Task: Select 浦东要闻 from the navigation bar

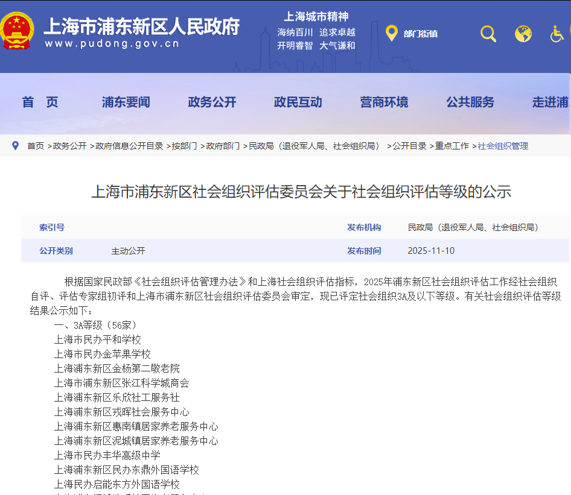Action: 126,103
